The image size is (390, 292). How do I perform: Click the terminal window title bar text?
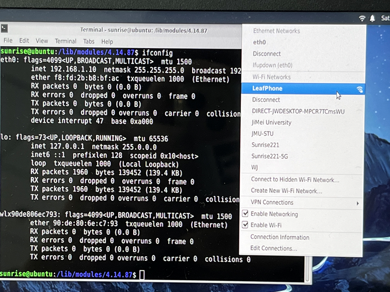coord(143,30)
